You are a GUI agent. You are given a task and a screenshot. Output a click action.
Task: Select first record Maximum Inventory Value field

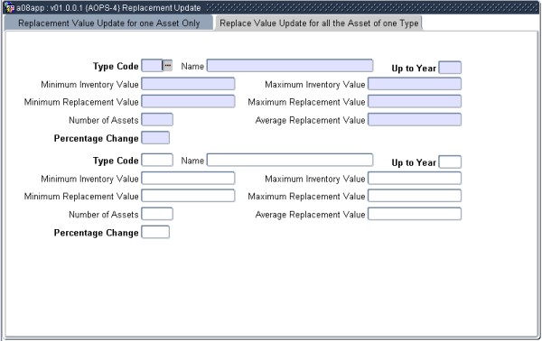click(x=415, y=84)
